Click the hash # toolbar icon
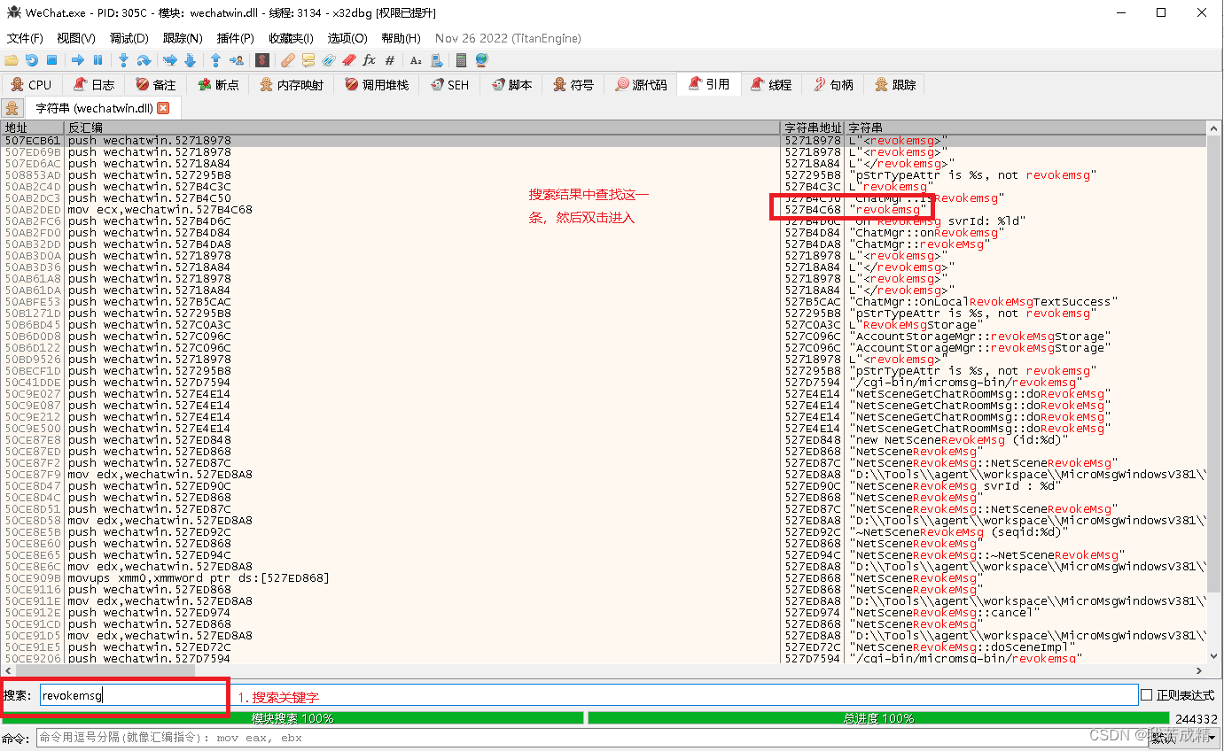 pos(390,60)
